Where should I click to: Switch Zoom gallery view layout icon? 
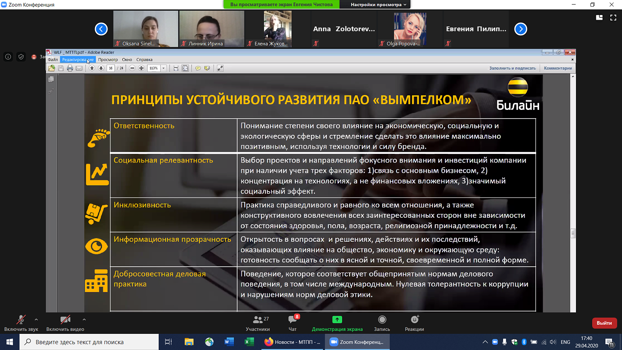[x=599, y=17]
